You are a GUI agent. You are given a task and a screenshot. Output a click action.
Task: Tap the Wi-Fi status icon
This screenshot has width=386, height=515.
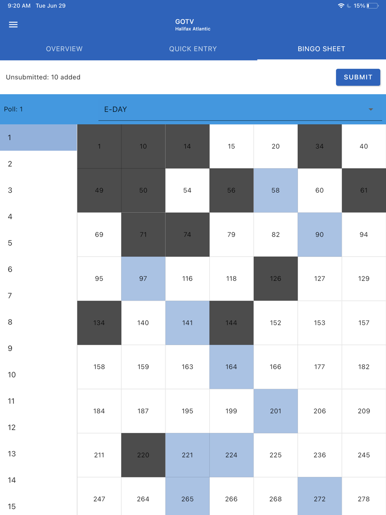(341, 6)
